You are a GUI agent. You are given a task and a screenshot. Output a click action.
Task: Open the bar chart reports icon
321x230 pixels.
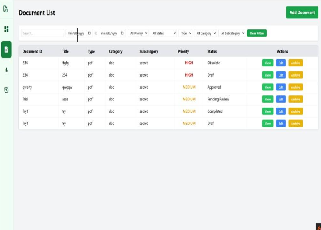6,70
